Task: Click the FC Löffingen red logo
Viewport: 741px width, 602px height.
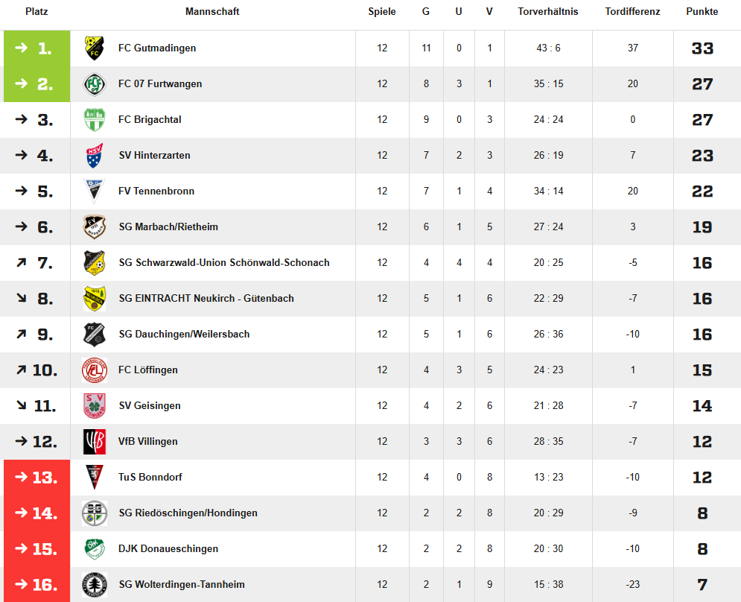Action: click(94, 370)
